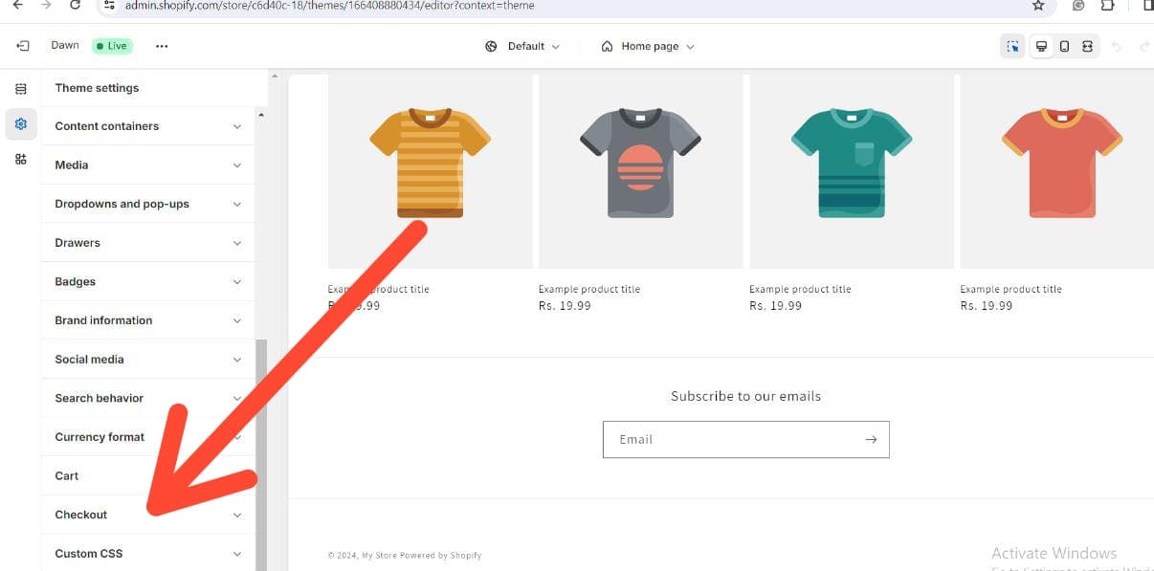Viewport: 1154px width, 571px height.
Task: Open the browser extensions puzzle icon
Action: pos(1108,5)
